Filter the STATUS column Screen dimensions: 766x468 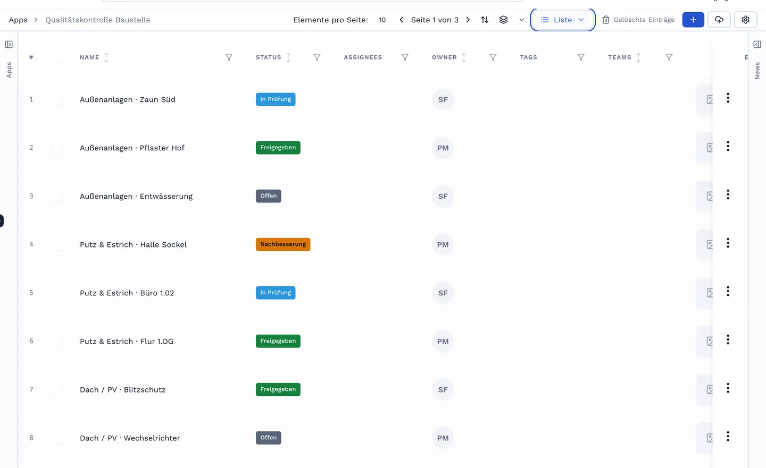pos(317,57)
